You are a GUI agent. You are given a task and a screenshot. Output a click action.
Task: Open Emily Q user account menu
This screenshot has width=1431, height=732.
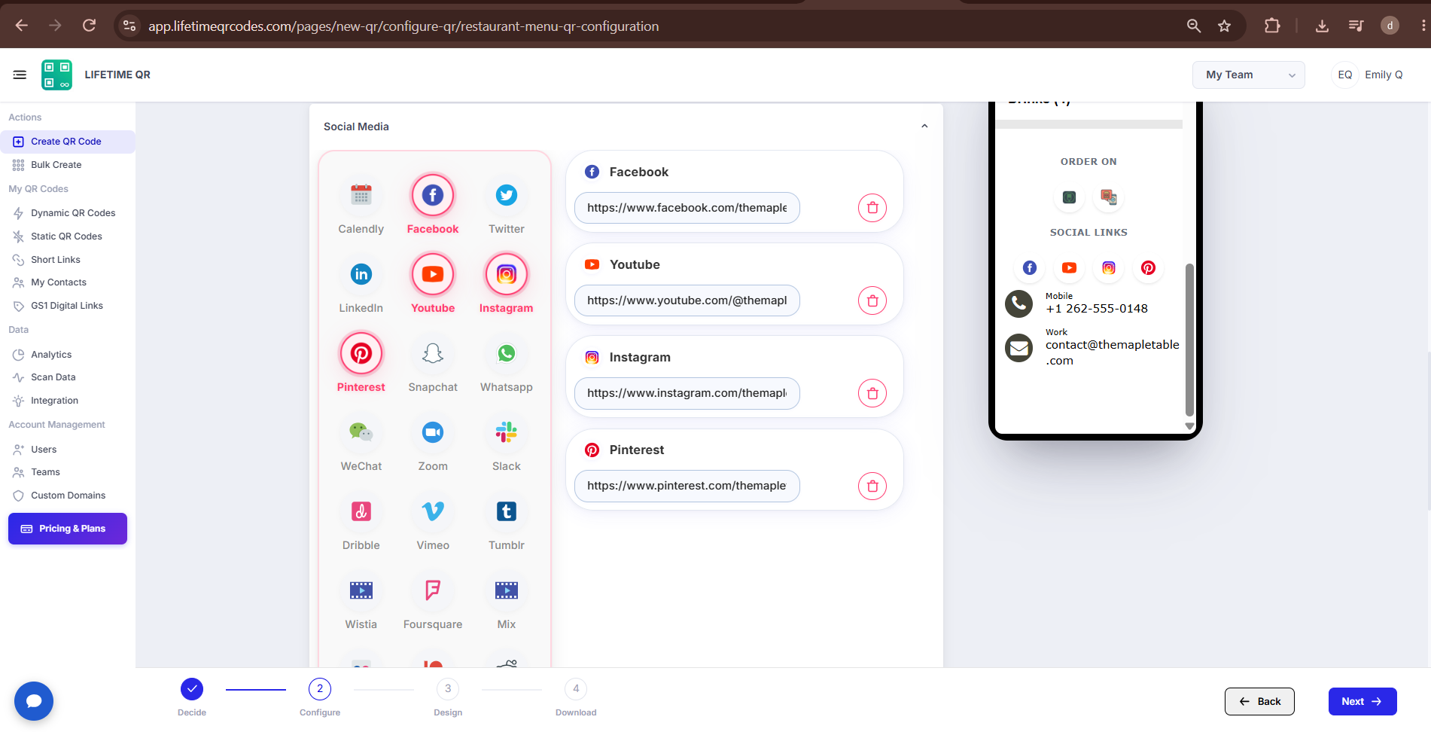(x=1369, y=75)
